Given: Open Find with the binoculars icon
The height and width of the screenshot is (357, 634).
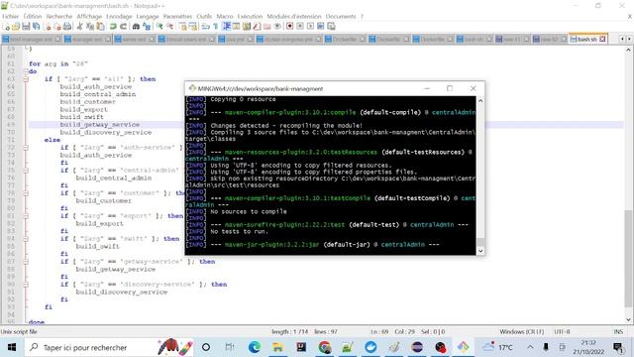Looking at the screenshot, I should pyautogui.click(x=136, y=27).
